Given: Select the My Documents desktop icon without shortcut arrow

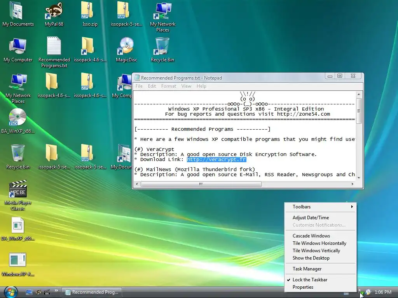Looking at the screenshot, I should (18, 14).
